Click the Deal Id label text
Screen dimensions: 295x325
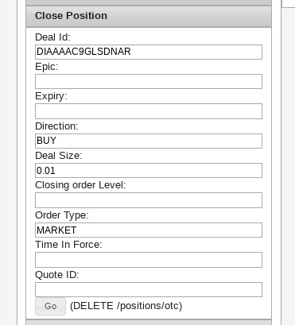[52, 37]
